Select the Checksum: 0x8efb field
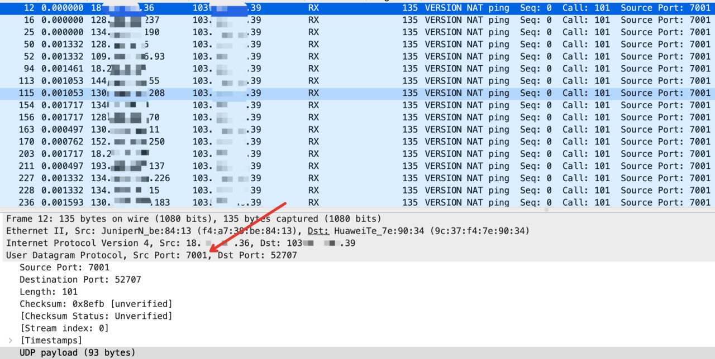 (96, 304)
